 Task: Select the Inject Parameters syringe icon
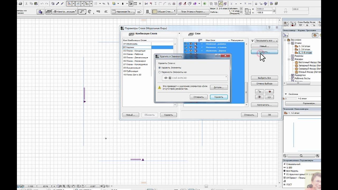click(x=62, y=4)
